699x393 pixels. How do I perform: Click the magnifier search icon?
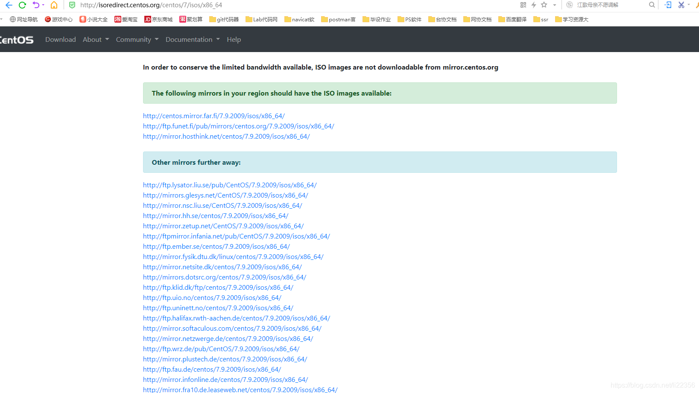[x=652, y=5]
